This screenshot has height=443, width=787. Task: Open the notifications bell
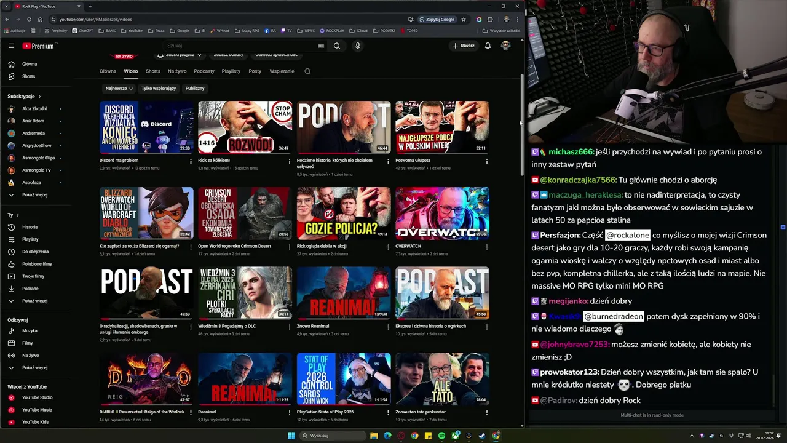tap(488, 46)
